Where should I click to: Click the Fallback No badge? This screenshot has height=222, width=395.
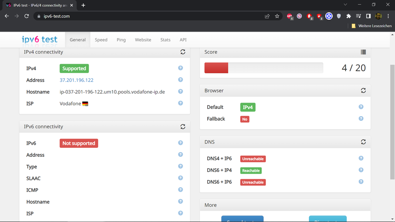245,119
